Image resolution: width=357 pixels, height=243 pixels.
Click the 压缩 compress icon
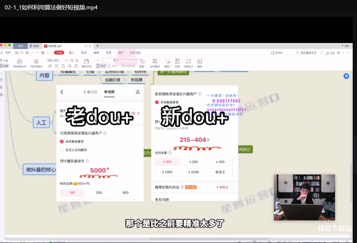(x=177, y=61)
